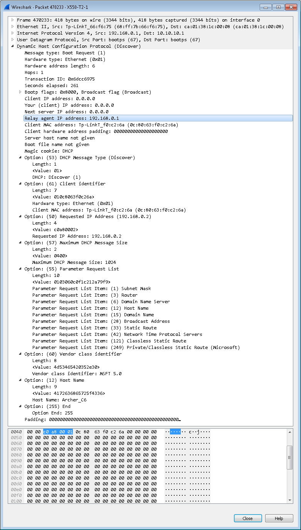
Task: Select list item (28) Broadcast Address
Action: point(101,321)
